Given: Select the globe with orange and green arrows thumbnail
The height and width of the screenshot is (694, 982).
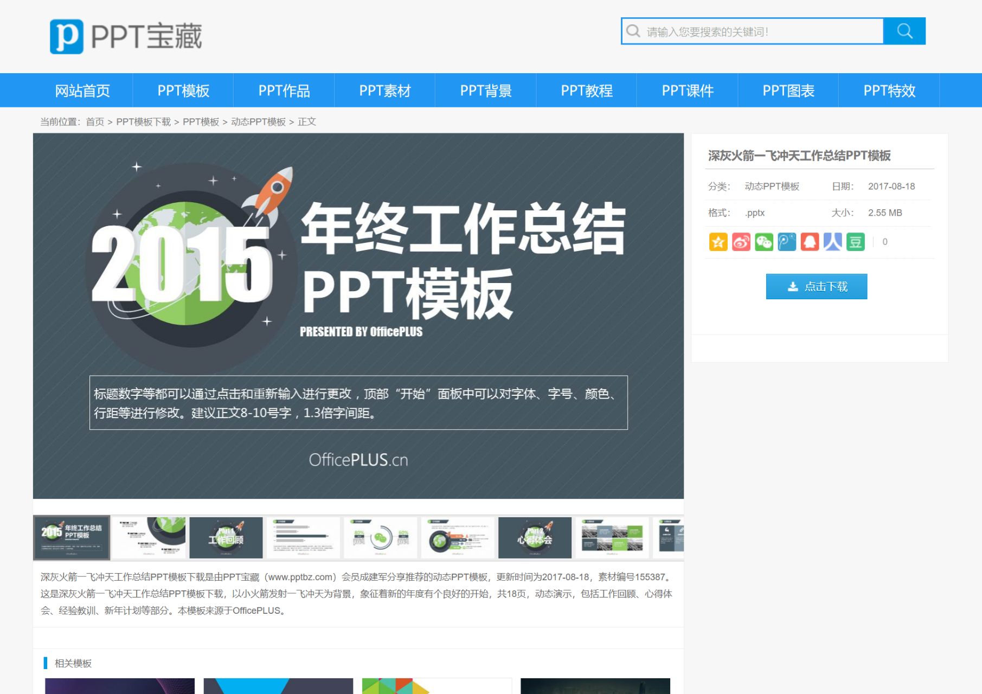Looking at the screenshot, I should pyautogui.click(x=458, y=538).
